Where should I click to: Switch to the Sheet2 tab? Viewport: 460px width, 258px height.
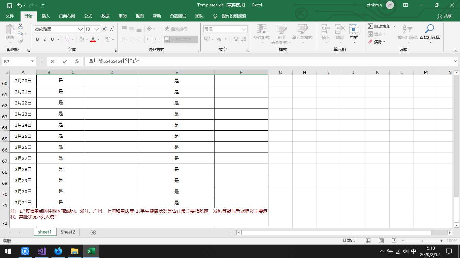68,232
